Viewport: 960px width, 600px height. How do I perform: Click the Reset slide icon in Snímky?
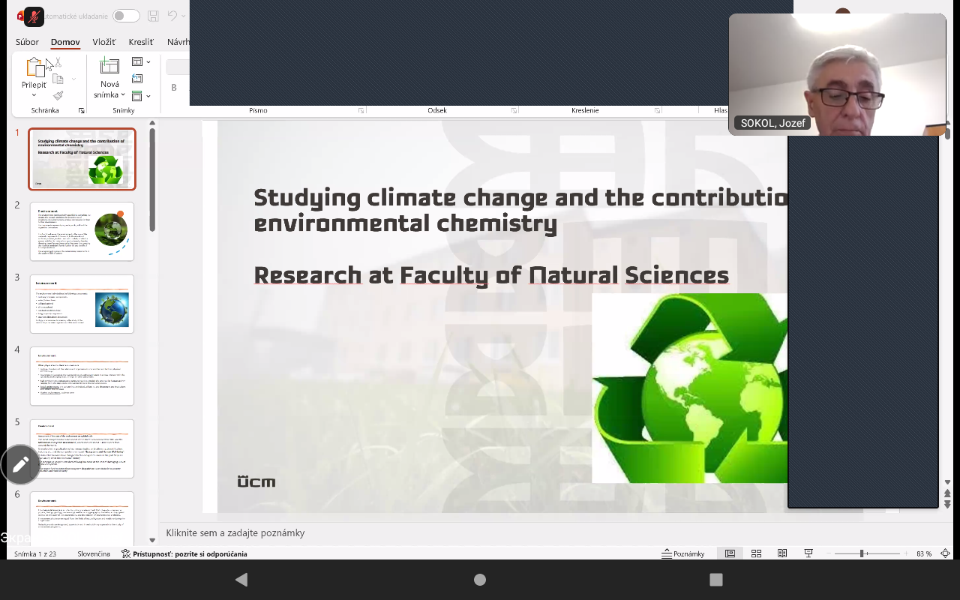(137, 79)
